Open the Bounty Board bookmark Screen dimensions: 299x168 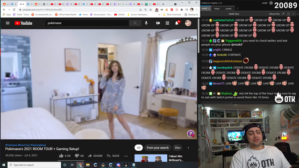point(101,14)
